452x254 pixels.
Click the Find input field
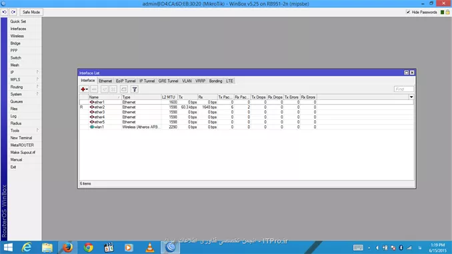404,89
